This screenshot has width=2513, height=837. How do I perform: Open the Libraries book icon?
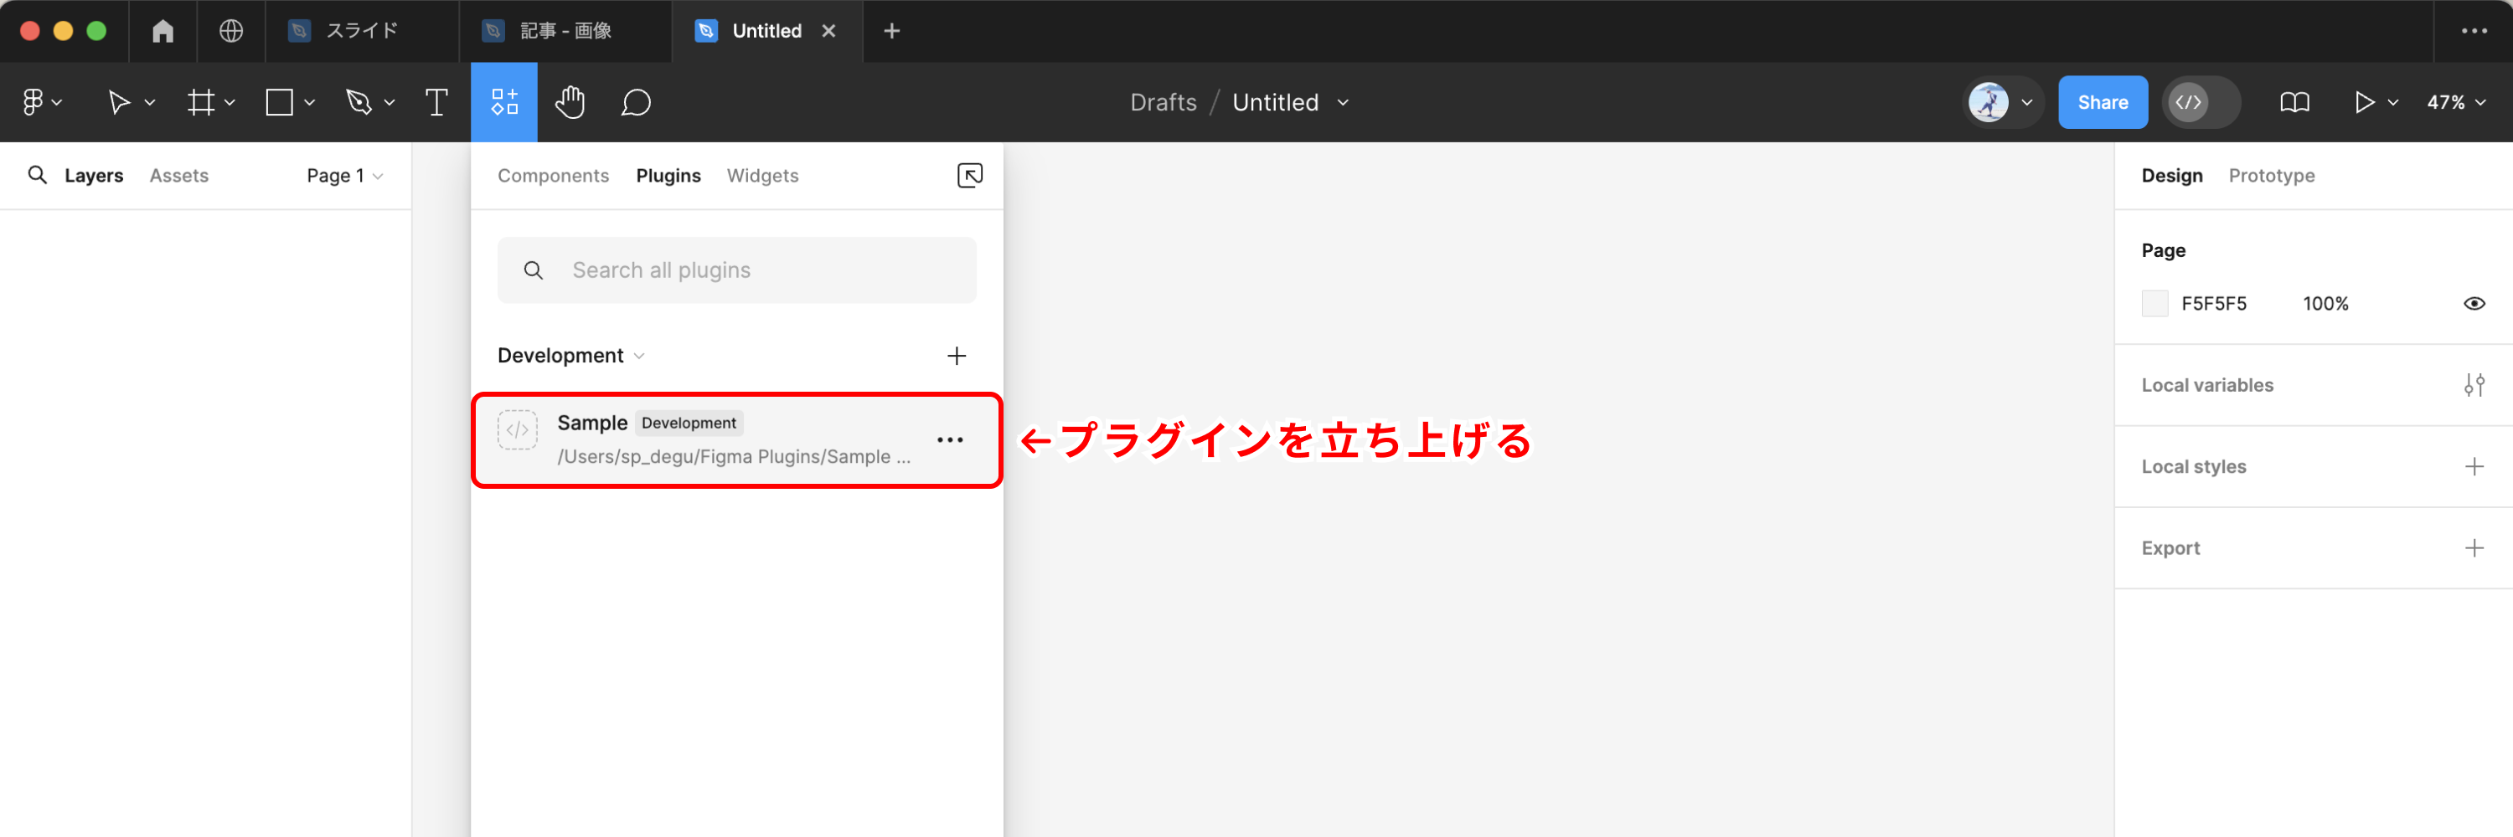tap(2294, 101)
